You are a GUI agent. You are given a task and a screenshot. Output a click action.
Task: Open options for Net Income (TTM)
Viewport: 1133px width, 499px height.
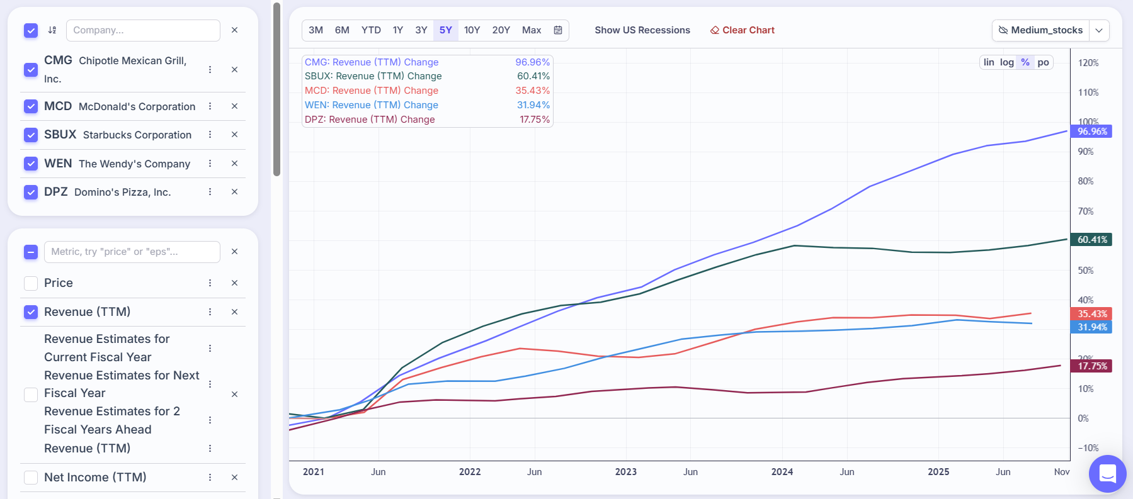pyautogui.click(x=210, y=478)
